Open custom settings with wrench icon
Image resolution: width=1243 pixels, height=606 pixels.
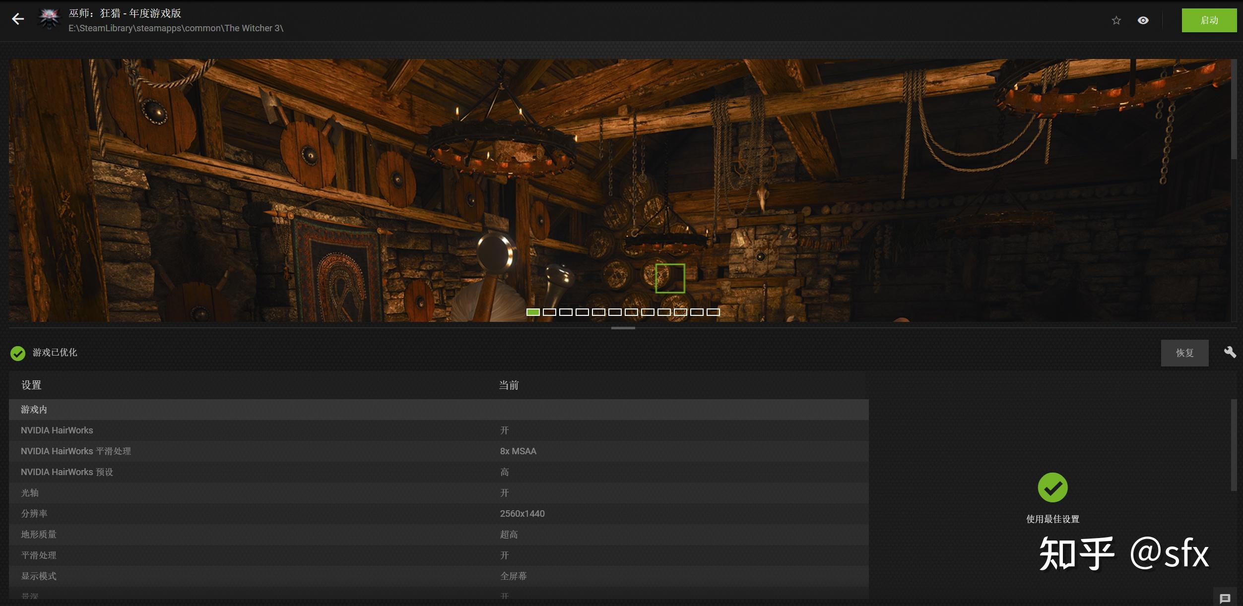pyautogui.click(x=1230, y=352)
